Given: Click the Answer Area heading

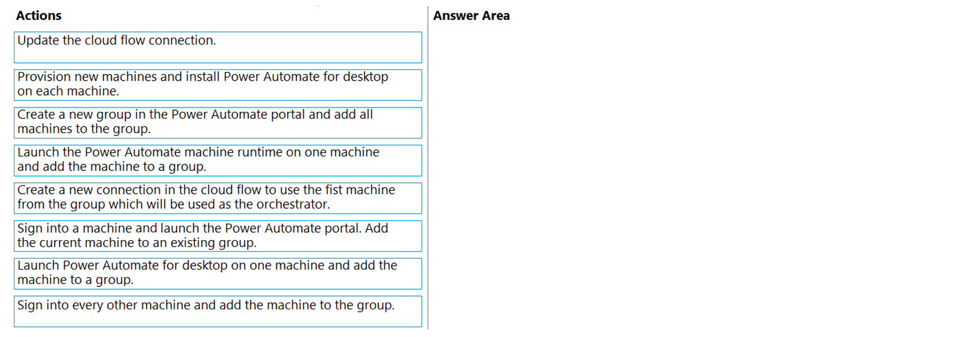Looking at the screenshot, I should pyautogui.click(x=471, y=16).
